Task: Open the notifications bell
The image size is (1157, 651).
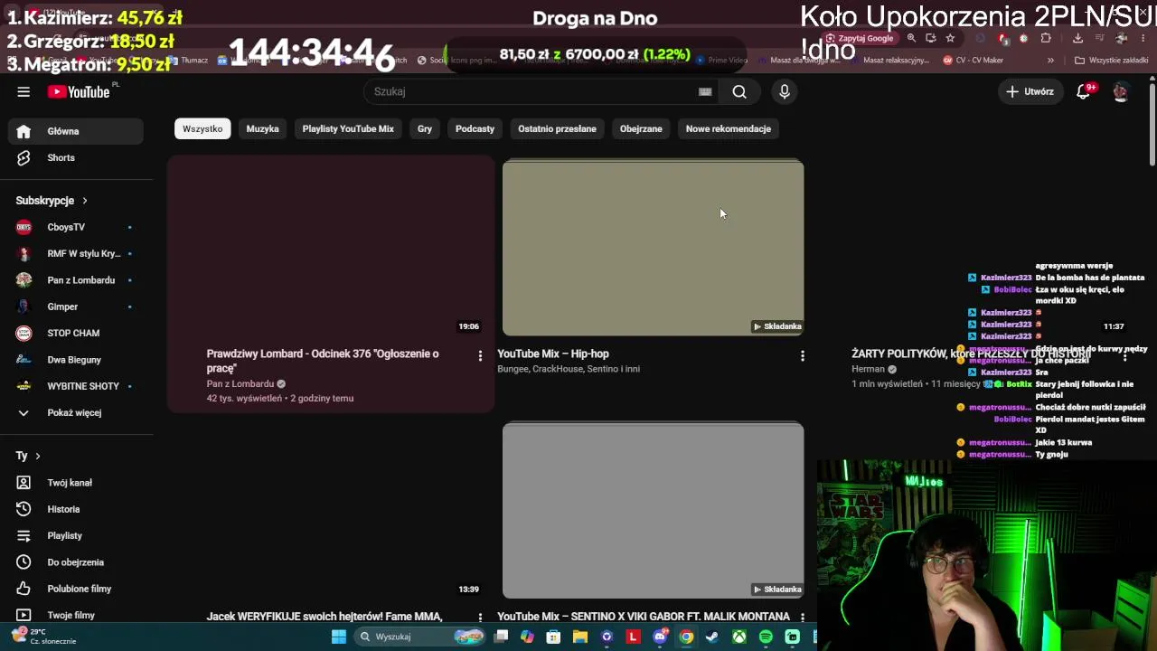Action: [1084, 91]
